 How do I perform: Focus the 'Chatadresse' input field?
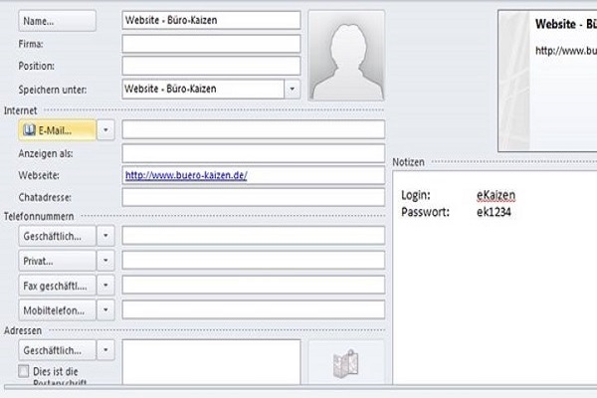253,197
